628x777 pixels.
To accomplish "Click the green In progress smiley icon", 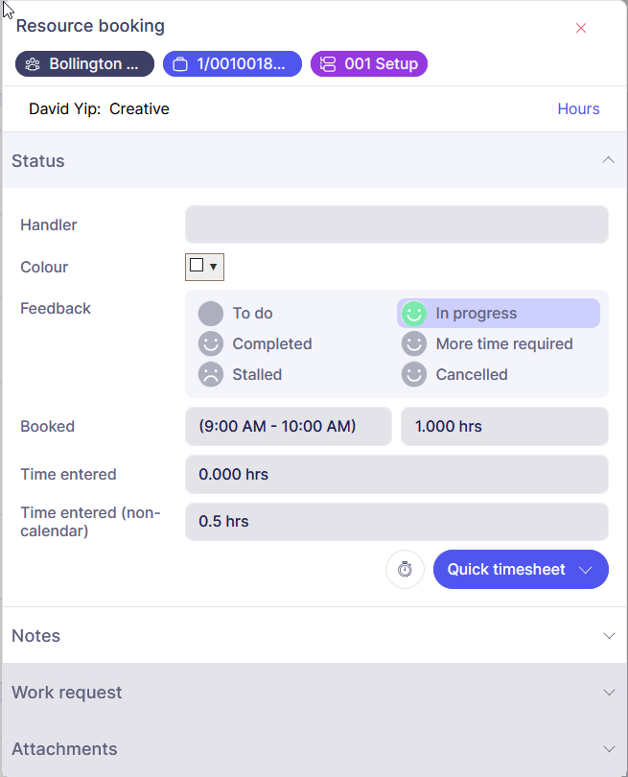I will pos(413,314).
